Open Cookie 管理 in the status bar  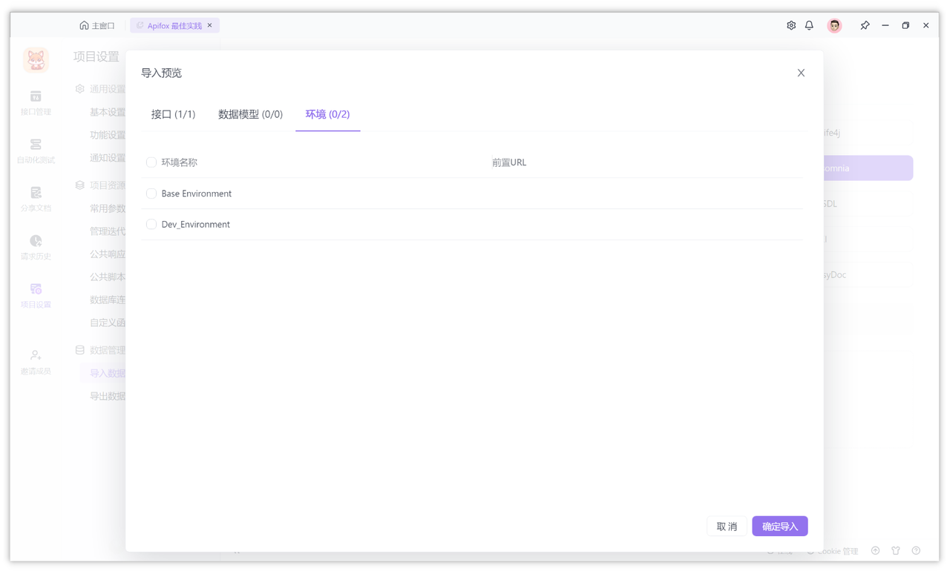[832, 551]
